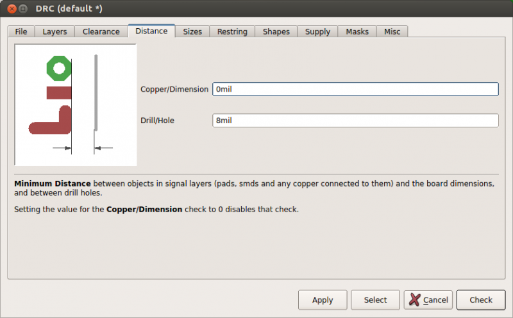This screenshot has height=318, width=513.
Task: Cancel the DRC dialog
Action: tap(428, 299)
